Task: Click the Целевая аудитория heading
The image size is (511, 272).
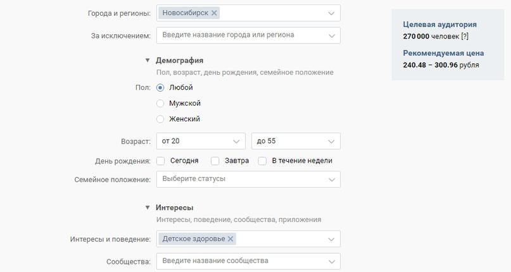Action: tap(439, 25)
